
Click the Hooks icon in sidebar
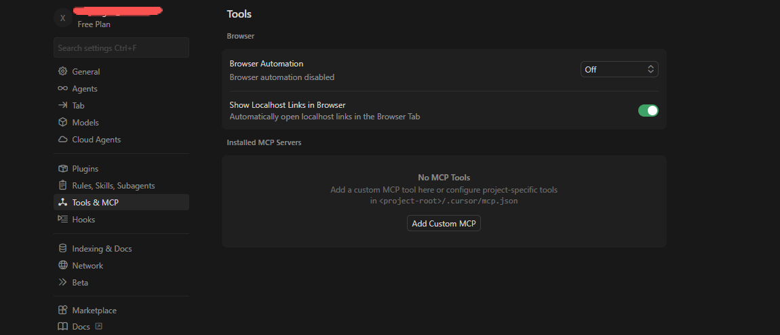(62, 220)
